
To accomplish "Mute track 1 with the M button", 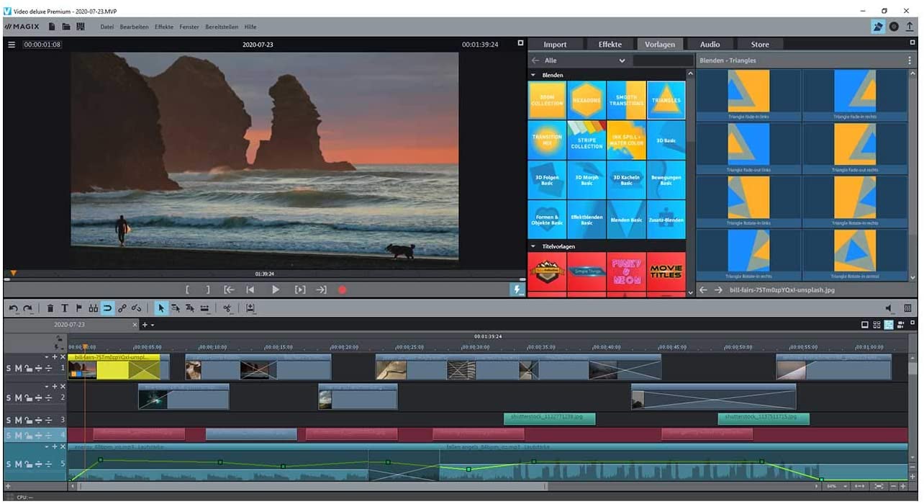I will tap(18, 369).
